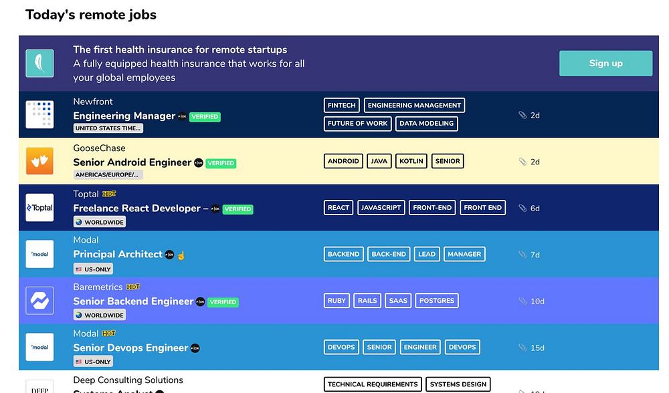The image size is (669, 393).
Task: Filter by JAVASCRIPT tag
Action: coord(381,208)
